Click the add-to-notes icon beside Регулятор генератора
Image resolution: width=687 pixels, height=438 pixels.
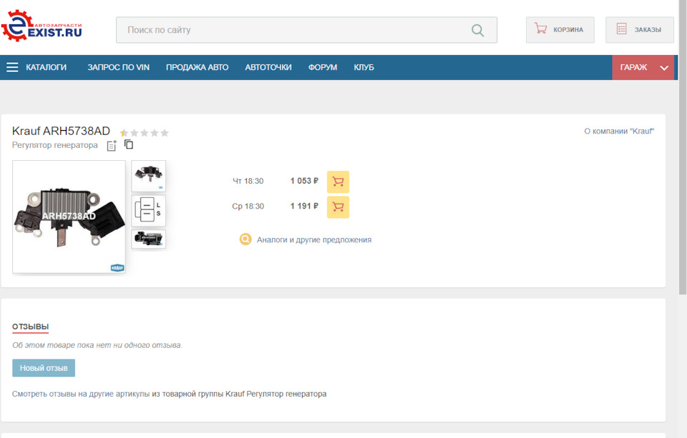tap(112, 146)
